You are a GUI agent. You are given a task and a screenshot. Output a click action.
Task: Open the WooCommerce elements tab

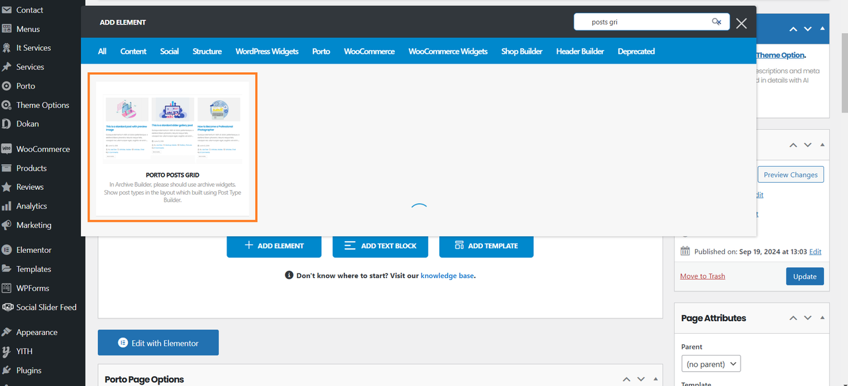coord(370,51)
